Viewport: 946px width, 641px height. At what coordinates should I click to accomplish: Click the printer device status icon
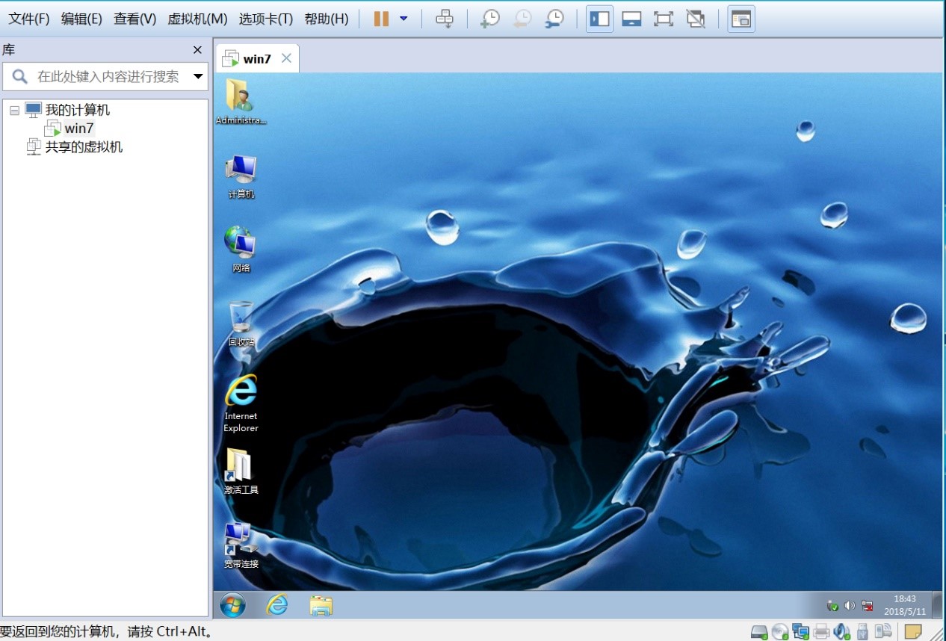coord(822,632)
